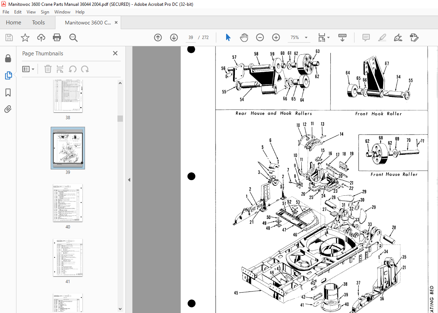Close the Page Thumbnails panel
The height and width of the screenshot is (313, 438).
115,53
